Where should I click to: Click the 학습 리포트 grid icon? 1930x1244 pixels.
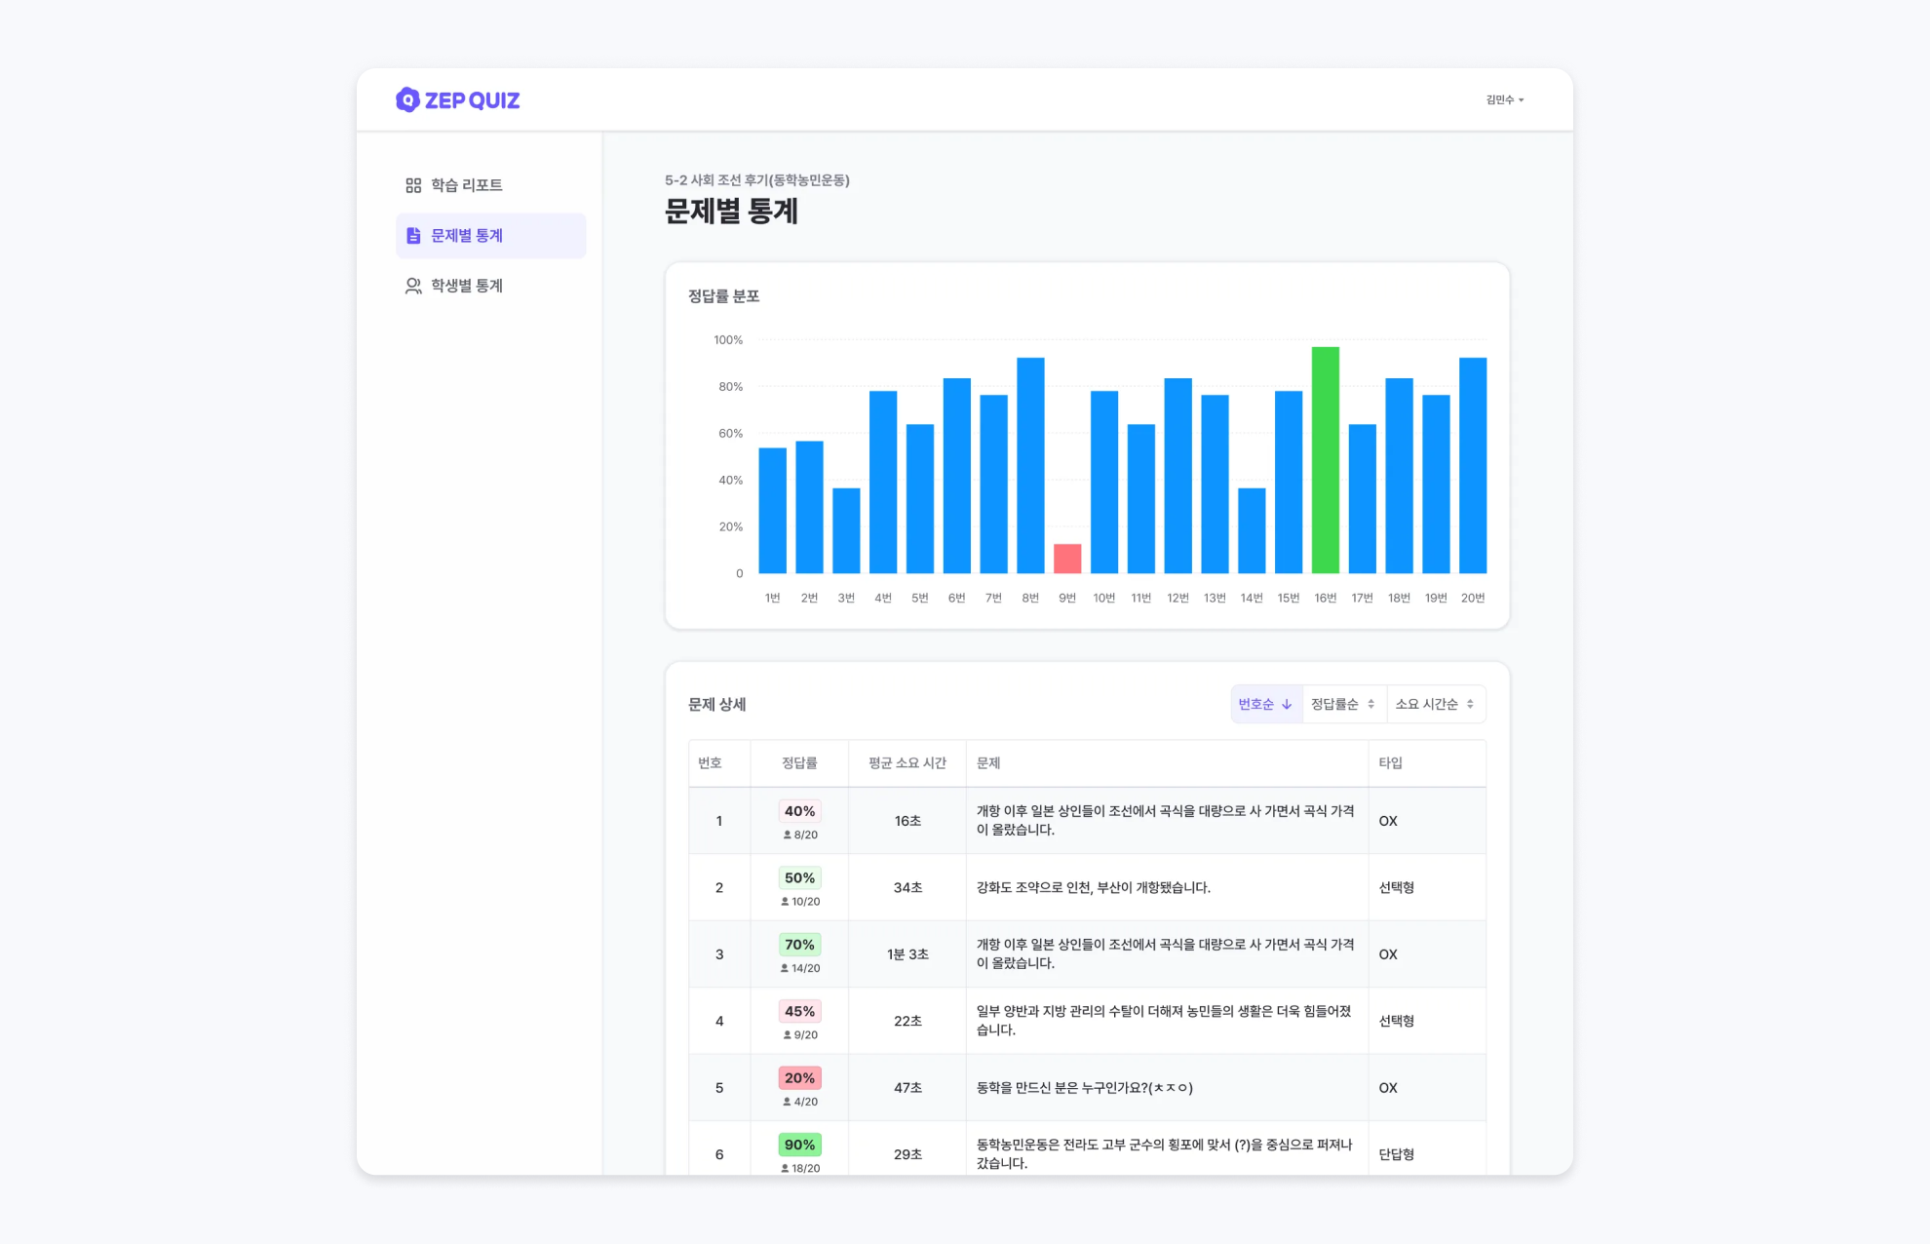point(413,185)
